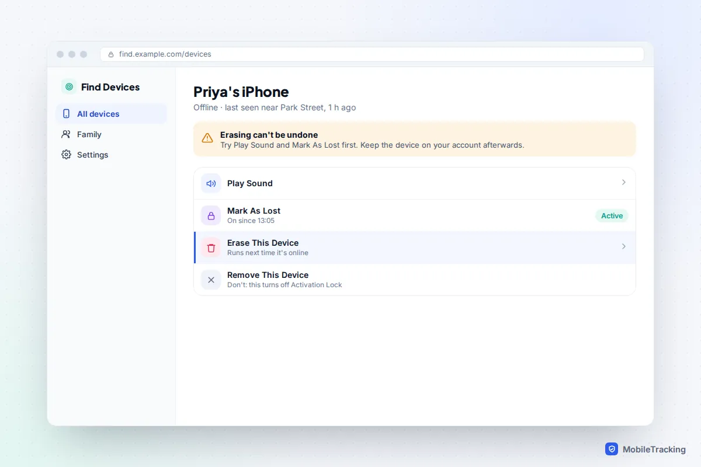
Task: Click the gear icon beside Settings
Action: (66, 155)
